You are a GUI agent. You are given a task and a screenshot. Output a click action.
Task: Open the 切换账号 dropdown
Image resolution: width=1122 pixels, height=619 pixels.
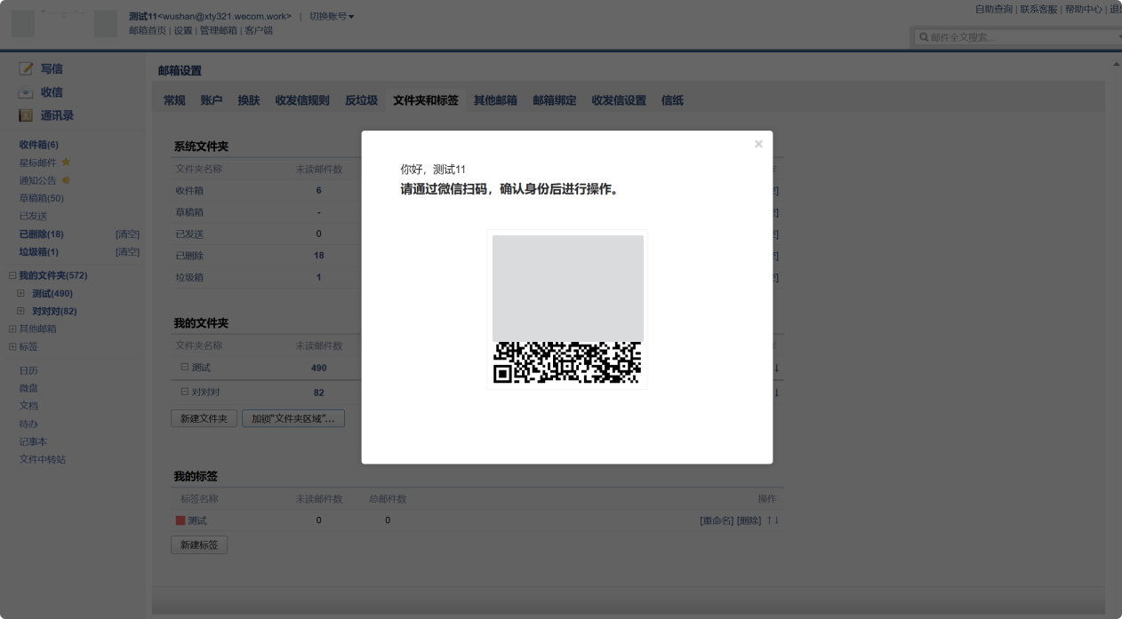point(332,16)
